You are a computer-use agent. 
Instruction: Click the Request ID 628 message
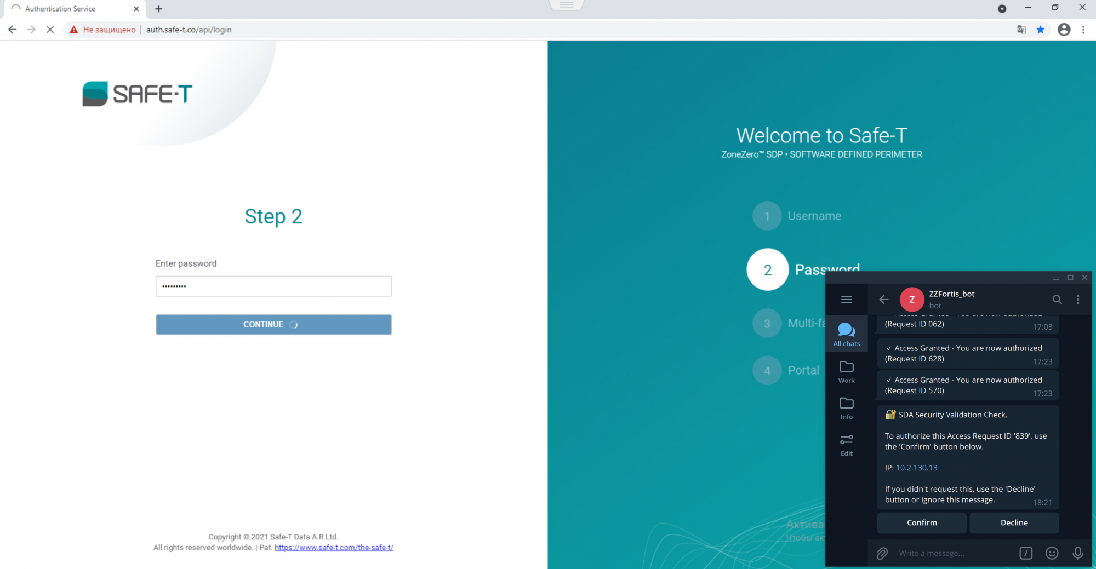tap(968, 354)
